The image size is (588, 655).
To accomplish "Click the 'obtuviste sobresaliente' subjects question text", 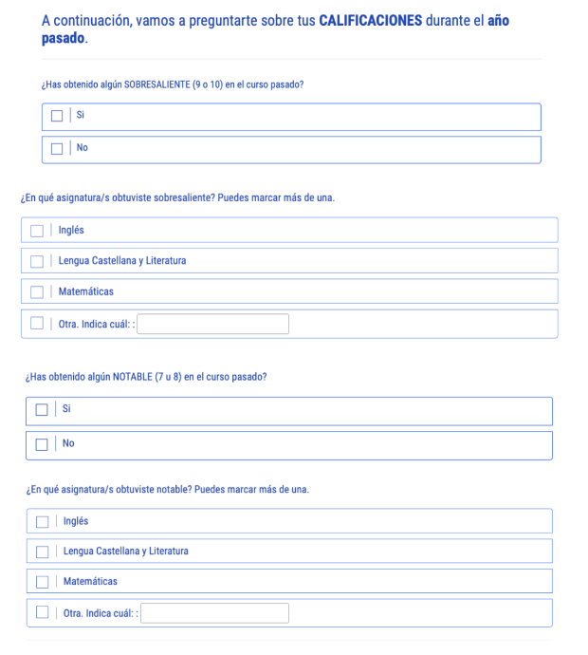I will [177, 198].
